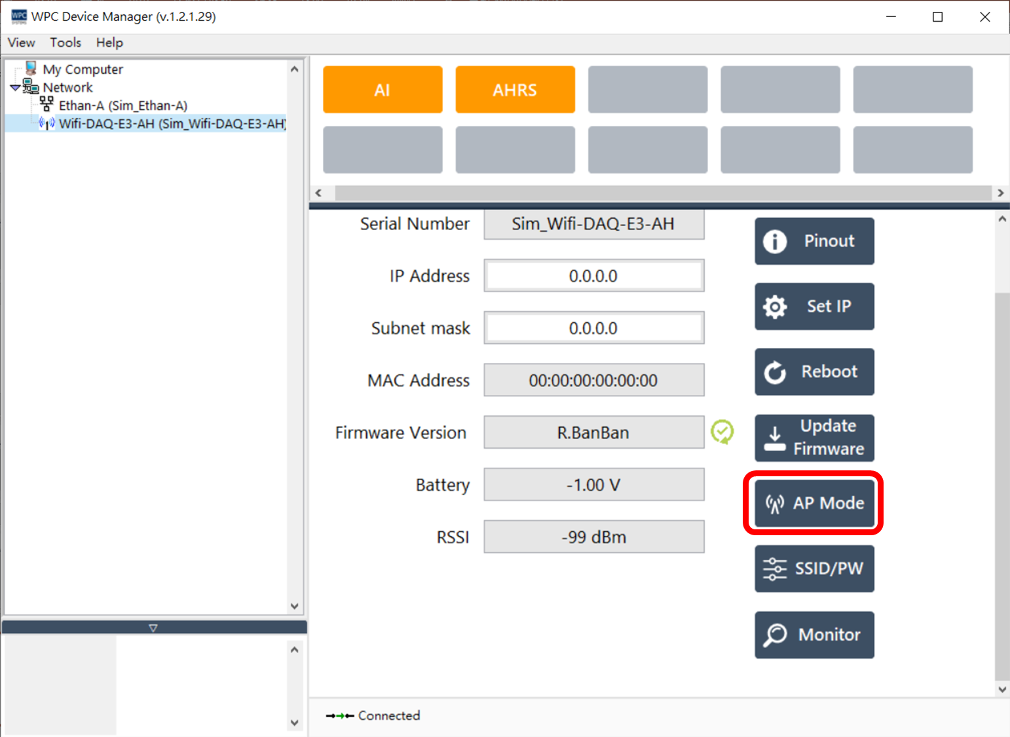1010x737 pixels.
Task: Open the Tools menu
Action: click(65, 43)
